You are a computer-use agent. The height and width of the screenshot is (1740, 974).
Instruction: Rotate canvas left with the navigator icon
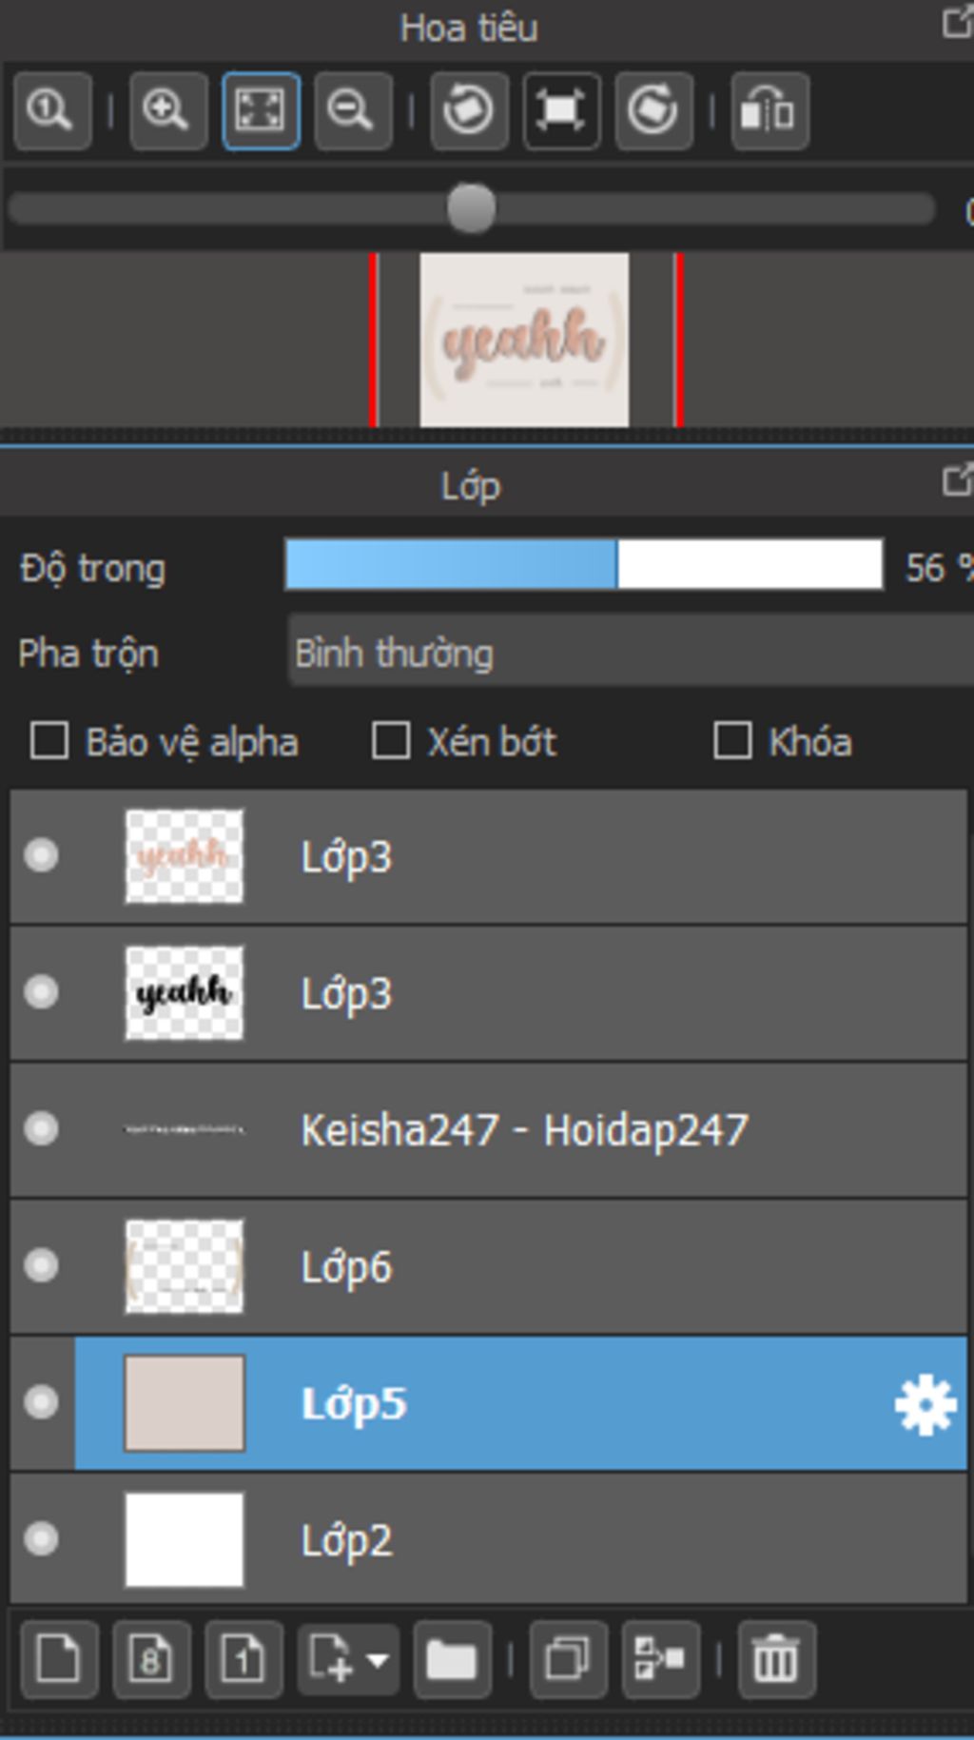tap(468, 111)
